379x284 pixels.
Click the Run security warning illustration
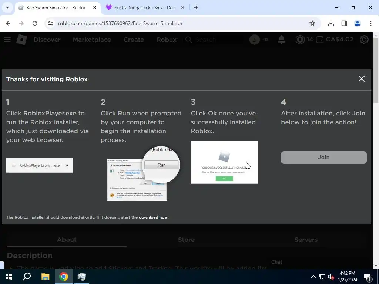(x=143, y=173)
